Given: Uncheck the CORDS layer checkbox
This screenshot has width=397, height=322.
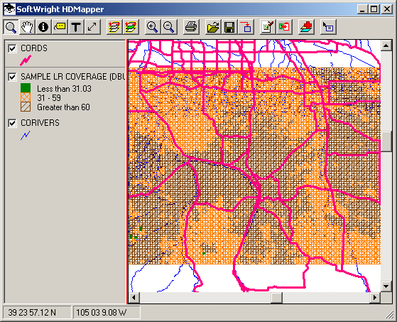Looking at the screenshot, I should (12, 48).
